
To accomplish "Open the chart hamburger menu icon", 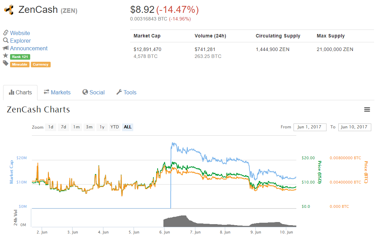I will (x=367, y=109).
